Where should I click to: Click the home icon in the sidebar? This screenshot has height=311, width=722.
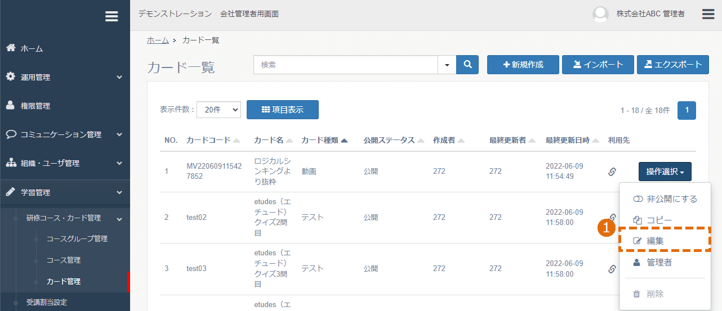(11, 48)
